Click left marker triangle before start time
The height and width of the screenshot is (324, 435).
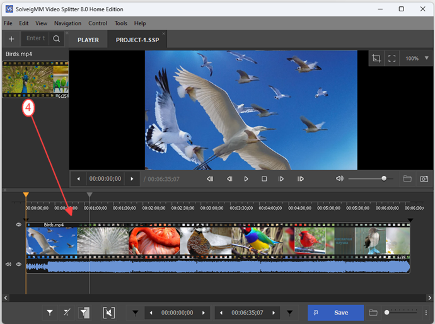(x=135, y=313)
